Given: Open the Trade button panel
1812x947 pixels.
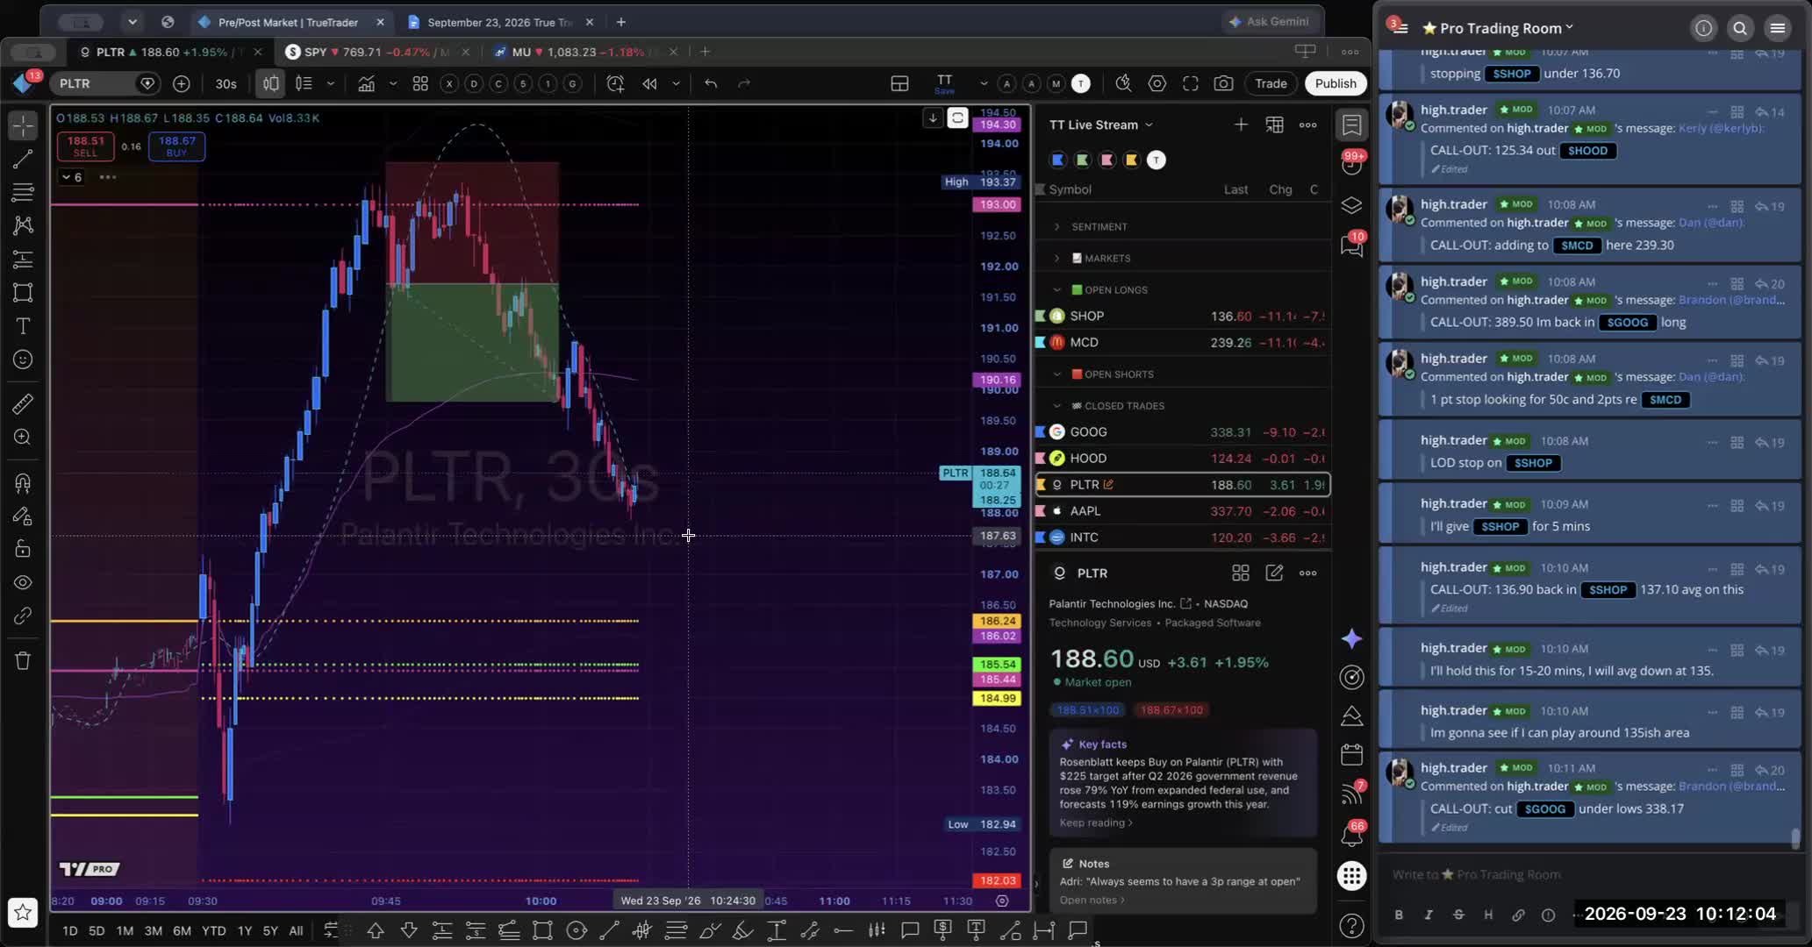Looking at the screenshot, I should pos(1271,83).
